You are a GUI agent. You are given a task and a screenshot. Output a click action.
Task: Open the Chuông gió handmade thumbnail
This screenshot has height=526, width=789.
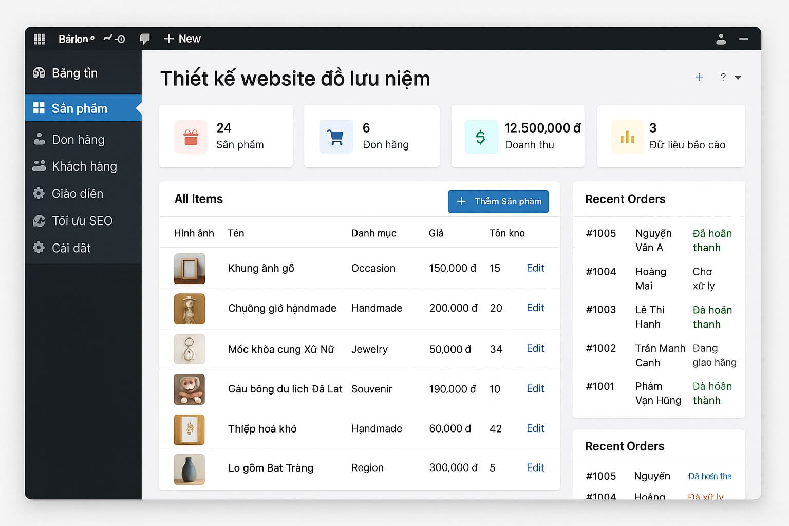190,309
